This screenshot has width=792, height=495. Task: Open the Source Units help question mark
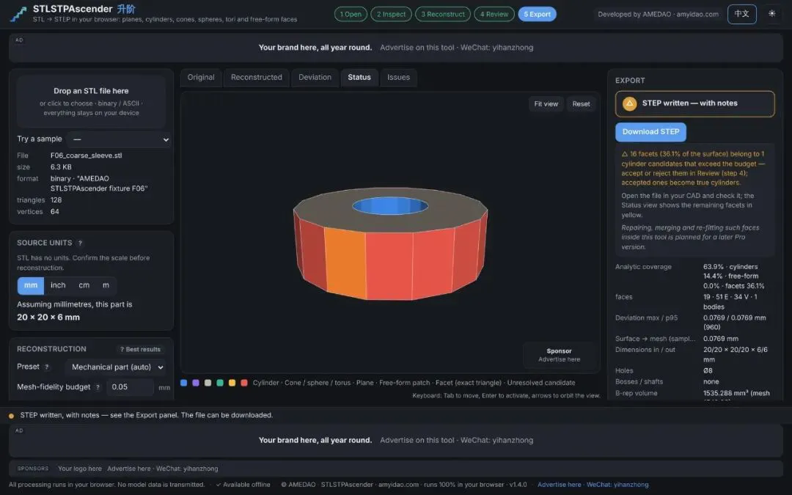click(x=81, y=243)
